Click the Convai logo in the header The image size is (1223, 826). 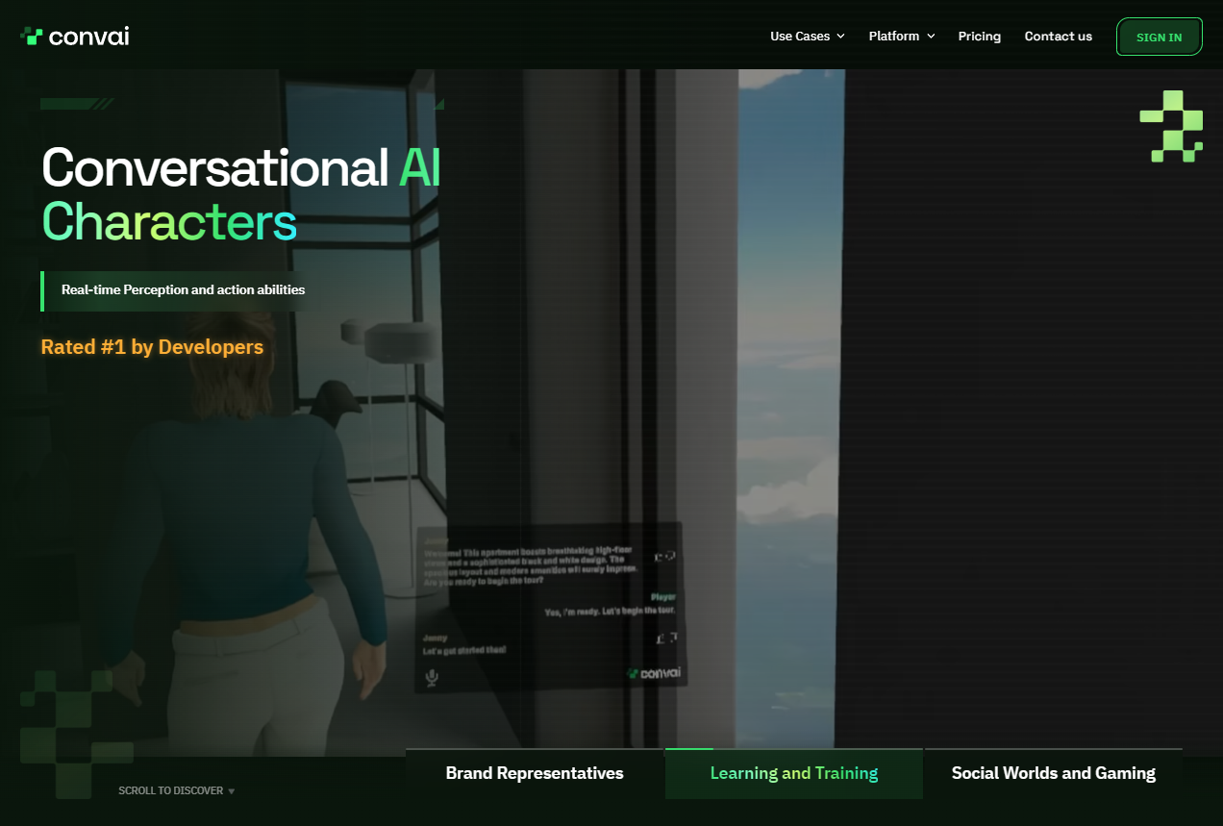74,37
